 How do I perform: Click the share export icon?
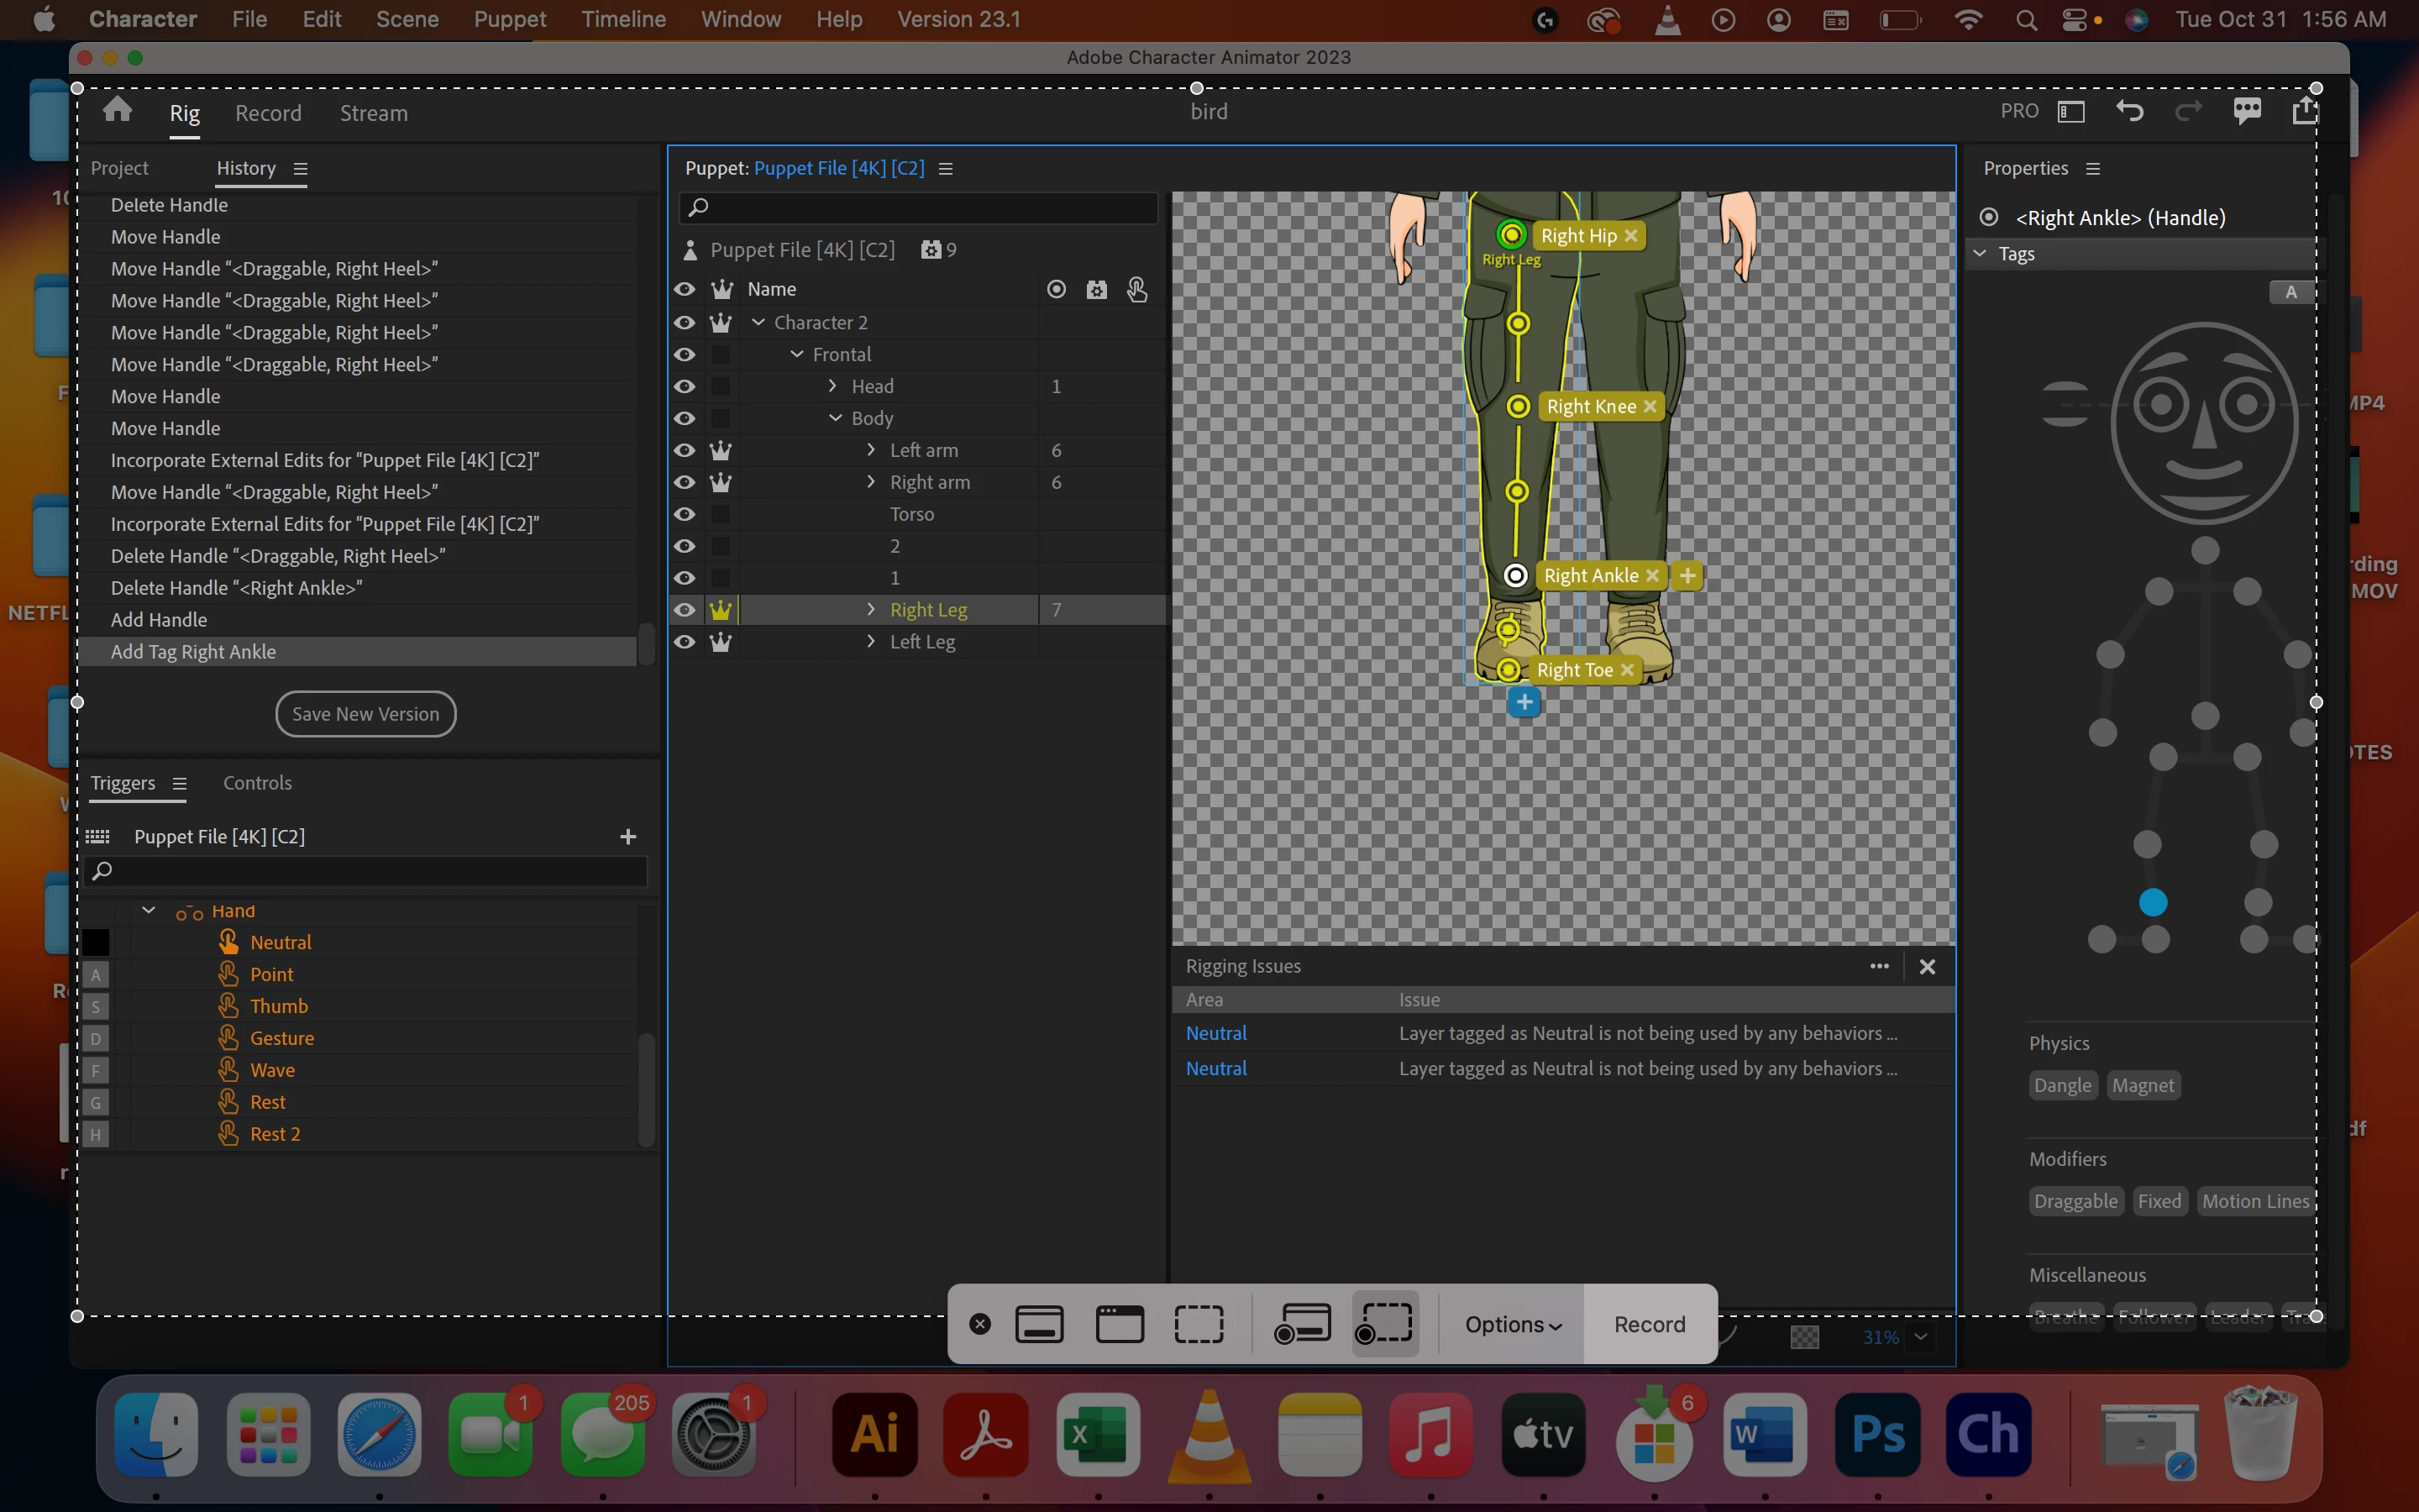click(x=2305, y=111)
